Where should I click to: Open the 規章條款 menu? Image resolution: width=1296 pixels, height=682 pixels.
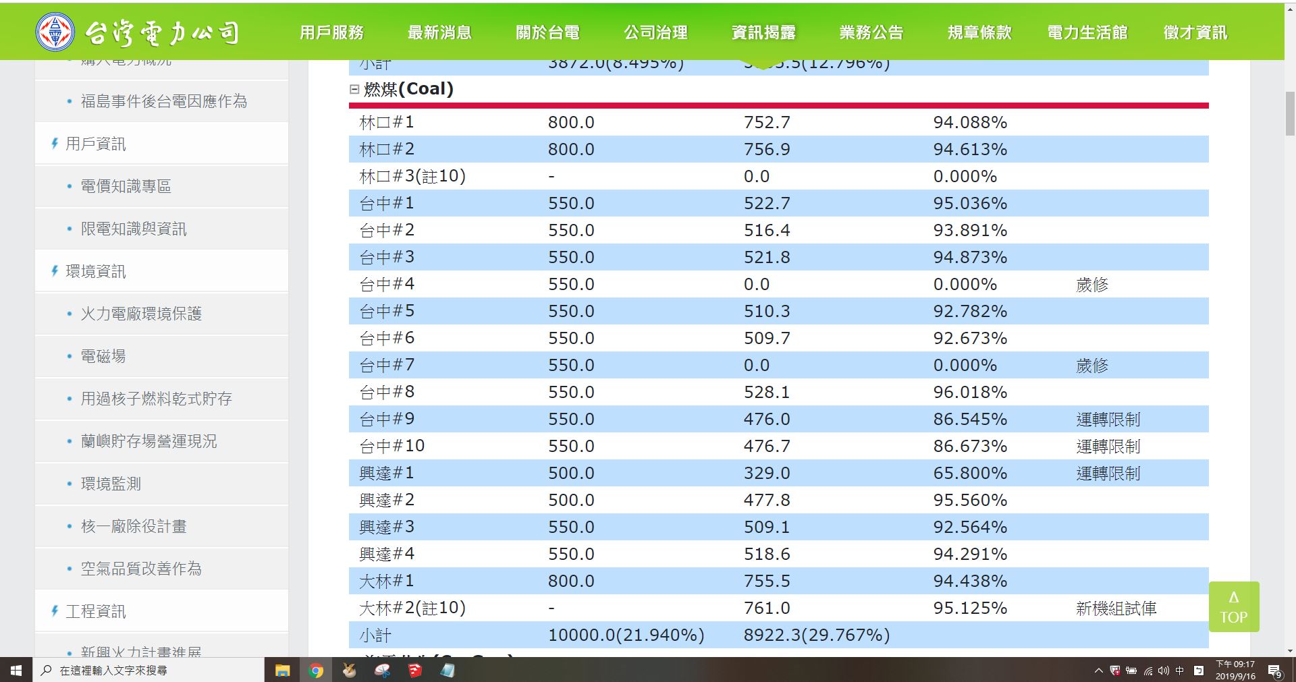[x=979, y=32]
